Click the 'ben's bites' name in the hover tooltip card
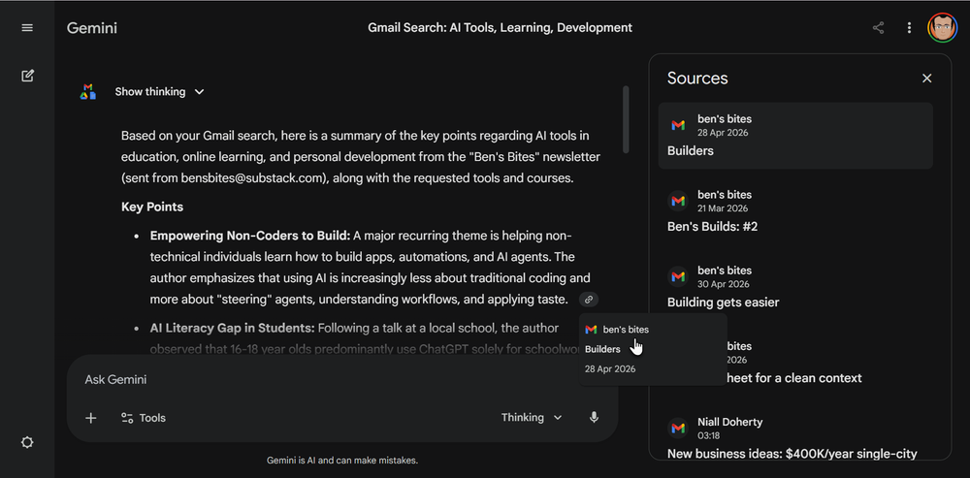Screen dimensions: 970x478 626,330
